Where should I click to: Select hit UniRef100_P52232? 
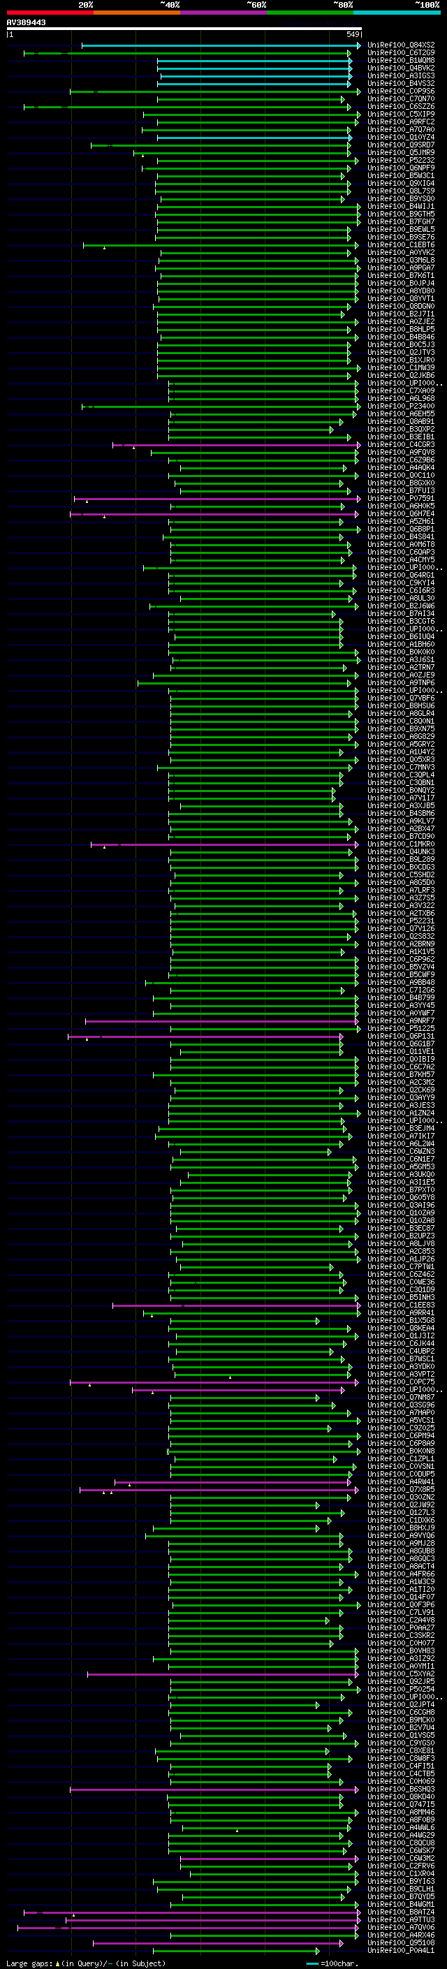click(401, 161)
